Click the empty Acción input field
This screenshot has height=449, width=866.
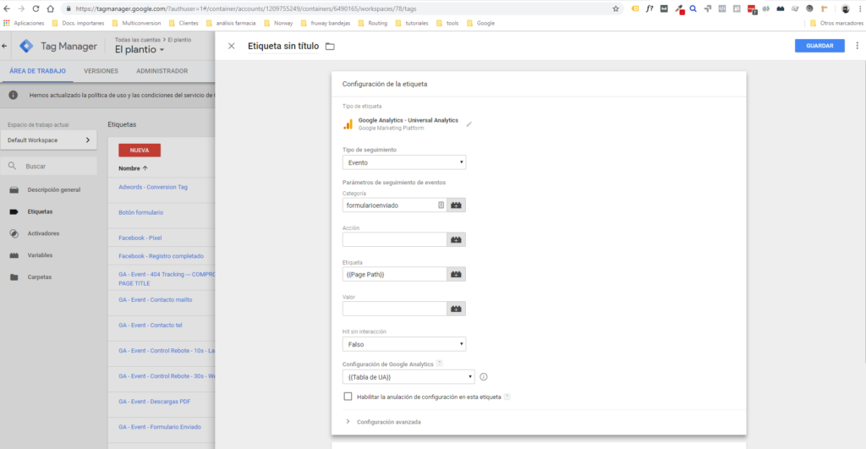tap(394, 239)
